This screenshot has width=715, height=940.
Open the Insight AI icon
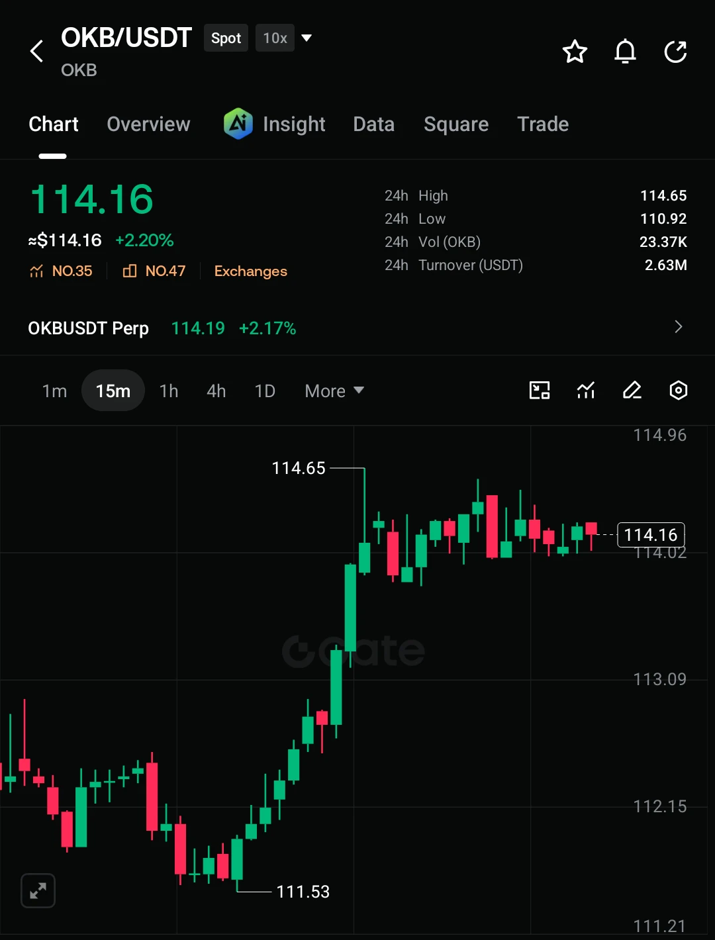238,124
